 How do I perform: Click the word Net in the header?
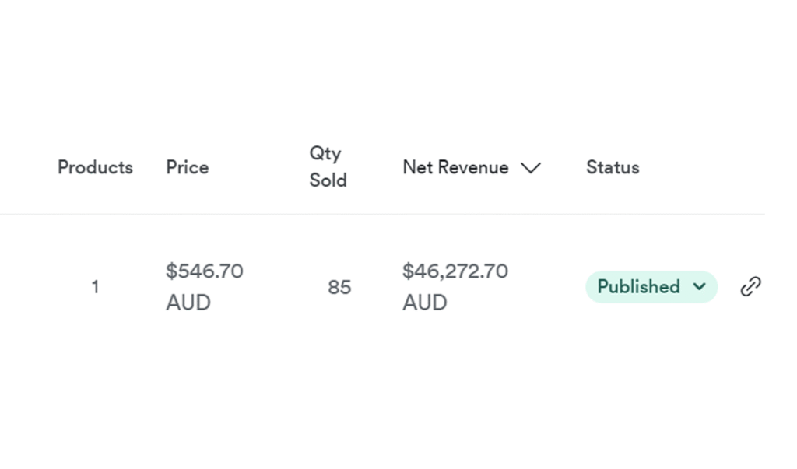417,167
